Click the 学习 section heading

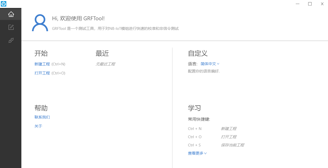point(194,108)
